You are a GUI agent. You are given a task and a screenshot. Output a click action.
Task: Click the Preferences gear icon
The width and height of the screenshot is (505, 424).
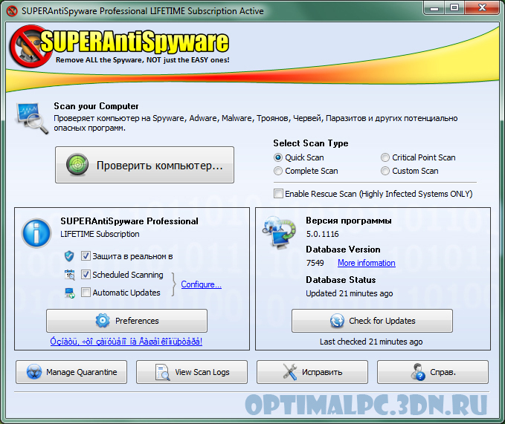(x=103, y=321)
